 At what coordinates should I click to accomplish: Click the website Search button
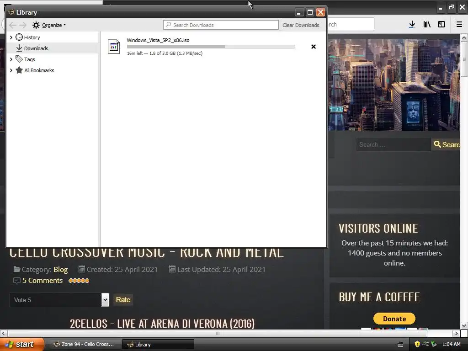446,144
